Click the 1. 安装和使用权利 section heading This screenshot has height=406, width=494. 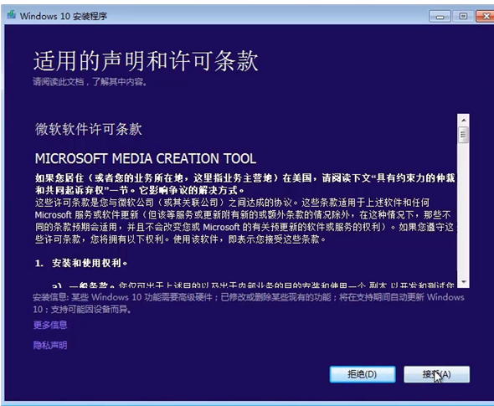81,263
